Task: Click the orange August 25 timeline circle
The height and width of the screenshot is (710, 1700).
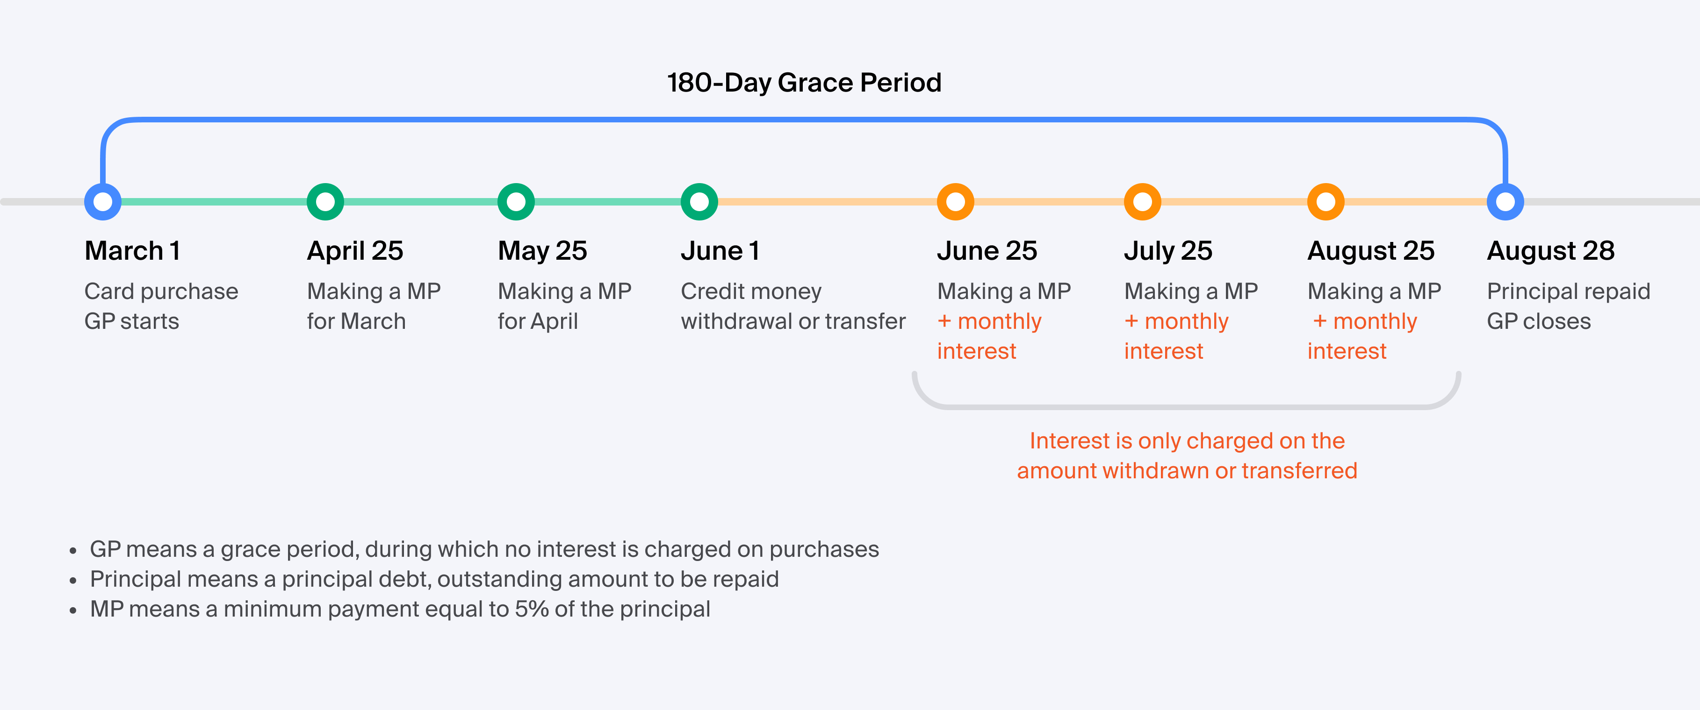Action: coord(1326,202)
